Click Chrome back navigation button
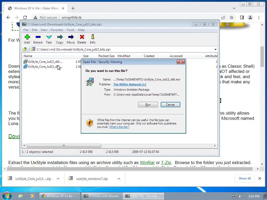 [8, 17]
